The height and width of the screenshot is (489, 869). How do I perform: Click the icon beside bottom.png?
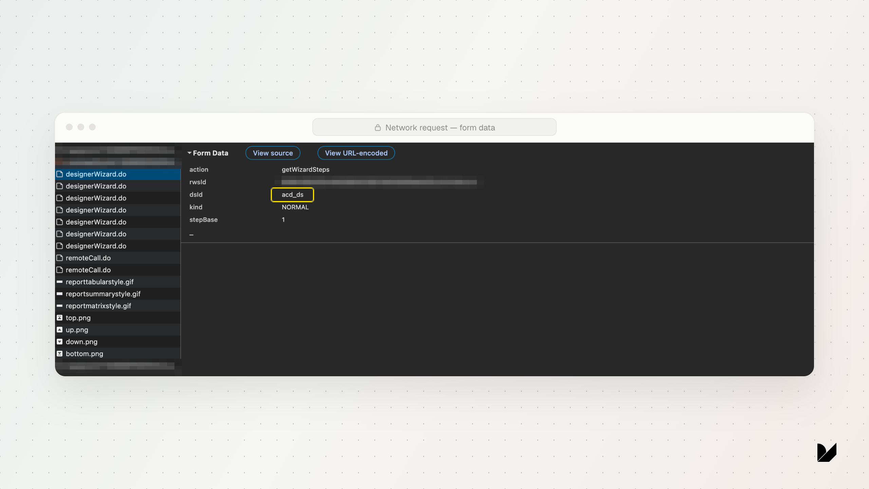pyautogui.click(x=60, y=354)
